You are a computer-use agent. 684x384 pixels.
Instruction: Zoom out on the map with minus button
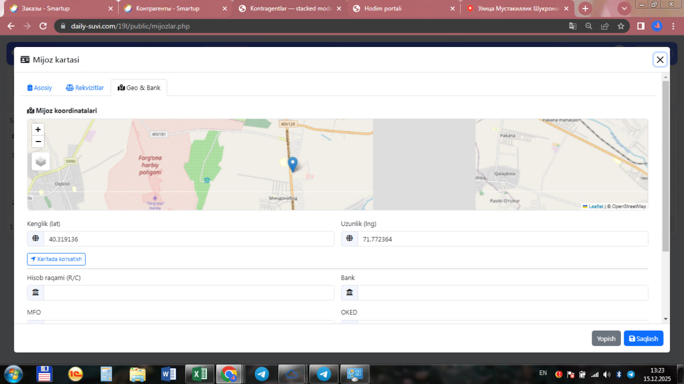pyautogui.click(x=38, y=142)
